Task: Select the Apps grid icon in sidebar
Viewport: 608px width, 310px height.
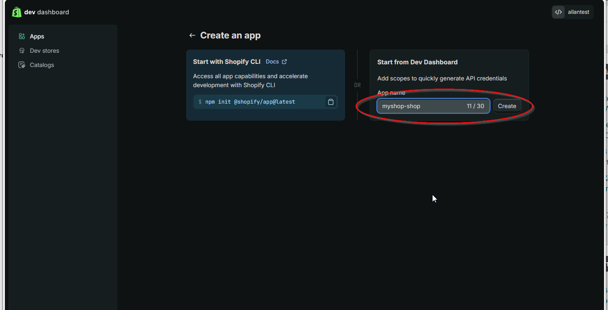Action: 21,36
